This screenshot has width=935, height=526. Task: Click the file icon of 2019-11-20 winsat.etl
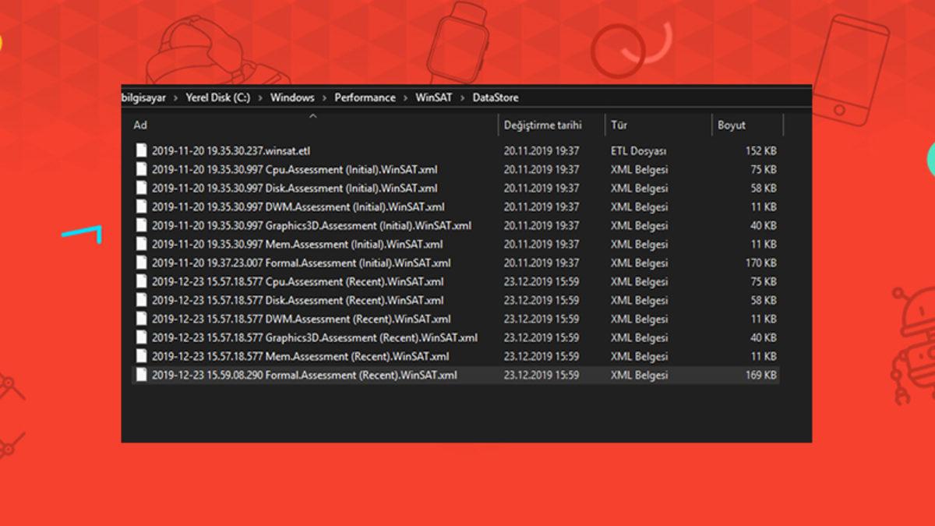tap(141, 150)
